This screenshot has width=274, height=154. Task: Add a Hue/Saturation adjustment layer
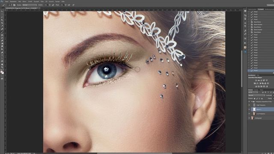[x=255, y=83]
